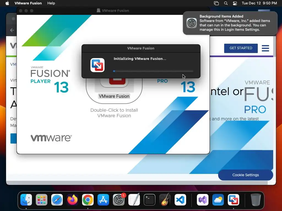Click the Background Items Added notification
Screen dimensions: 282x211
click(230, 23)
